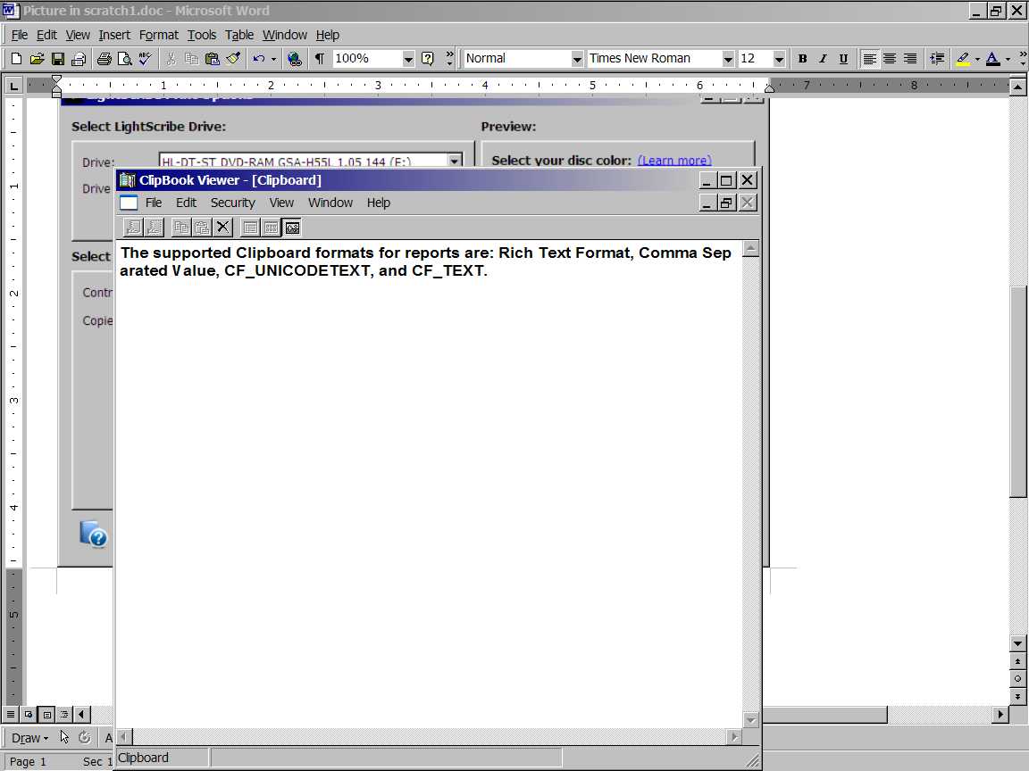Image resolution: width=1029 pixels, height=771 pixels.
Task: Open Word's Tools menu
Action: pyautogui.click(x=202, y=35)
